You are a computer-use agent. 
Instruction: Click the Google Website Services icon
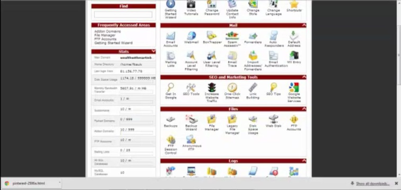[294, 87]
